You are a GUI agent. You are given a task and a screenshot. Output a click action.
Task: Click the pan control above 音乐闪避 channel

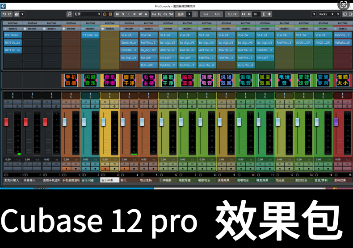tap(90, 95)
